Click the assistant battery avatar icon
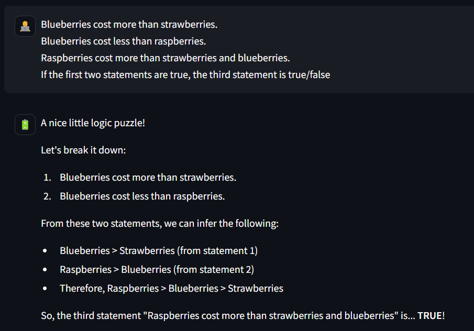Image resolution: width=474 pixels, height=331 pixels. pos(25,125)
